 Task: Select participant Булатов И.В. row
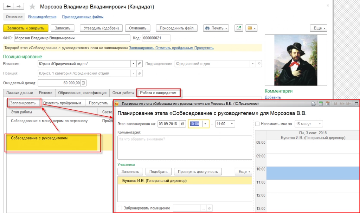coord(185,181)
